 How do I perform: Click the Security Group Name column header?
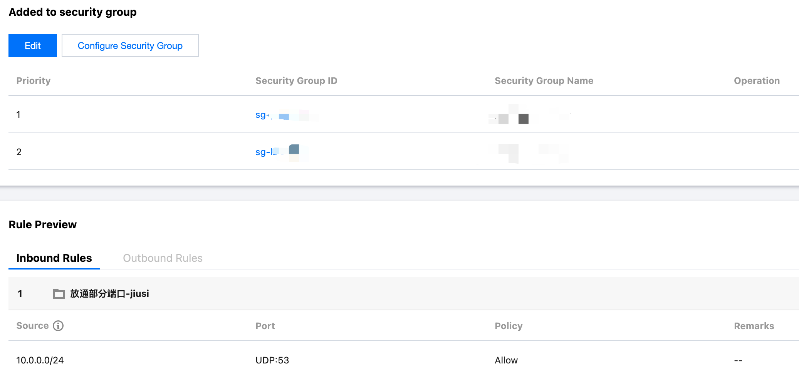[544, 81]
